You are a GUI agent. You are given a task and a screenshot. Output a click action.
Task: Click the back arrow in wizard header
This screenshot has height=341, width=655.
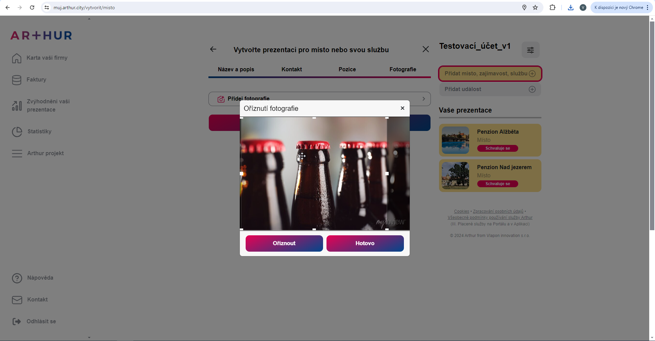coord(213,49)
